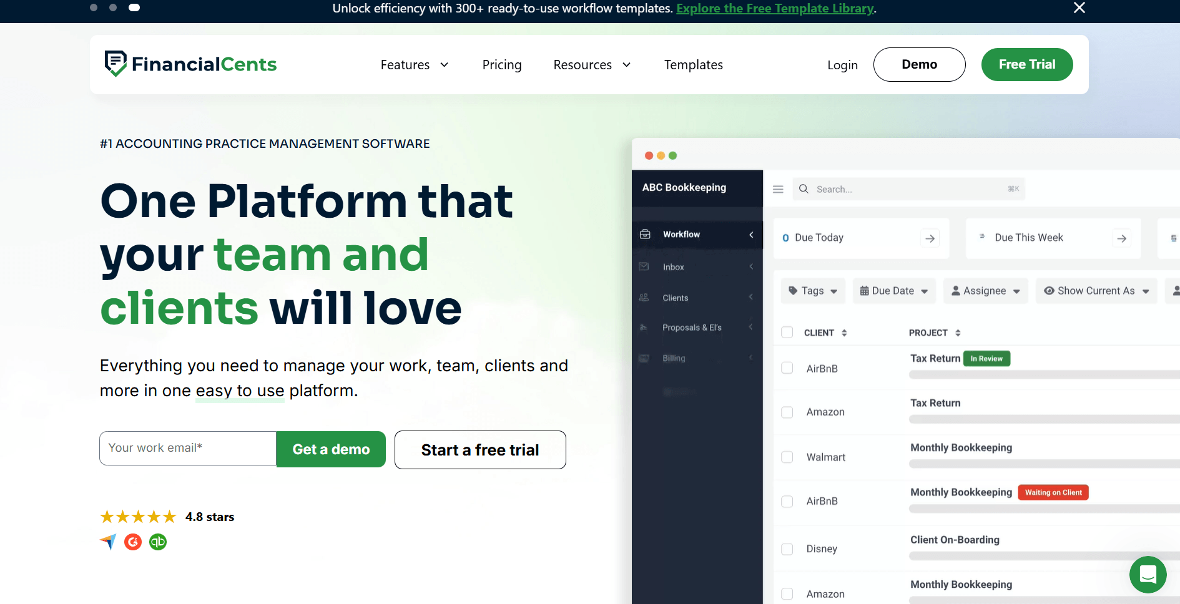Click the AirBnB Tax Return progress bar
Viewport: 1180px width, 604px height.
pos(1045,375)
